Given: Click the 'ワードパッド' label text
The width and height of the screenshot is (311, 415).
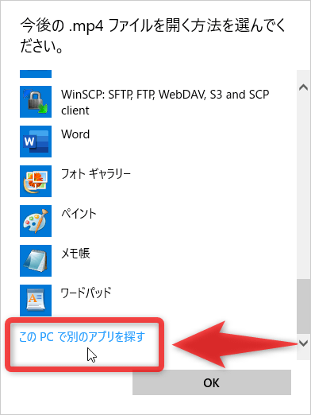Looking at the screenshot, I should pos(86,293).
